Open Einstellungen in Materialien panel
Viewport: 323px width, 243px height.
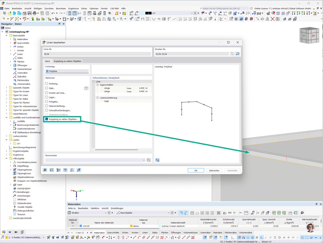point(117,208)
